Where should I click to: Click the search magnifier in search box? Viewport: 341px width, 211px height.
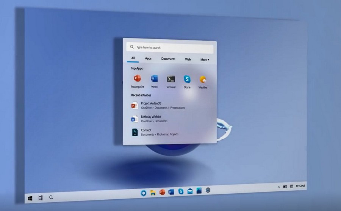[x=132, y=47]
